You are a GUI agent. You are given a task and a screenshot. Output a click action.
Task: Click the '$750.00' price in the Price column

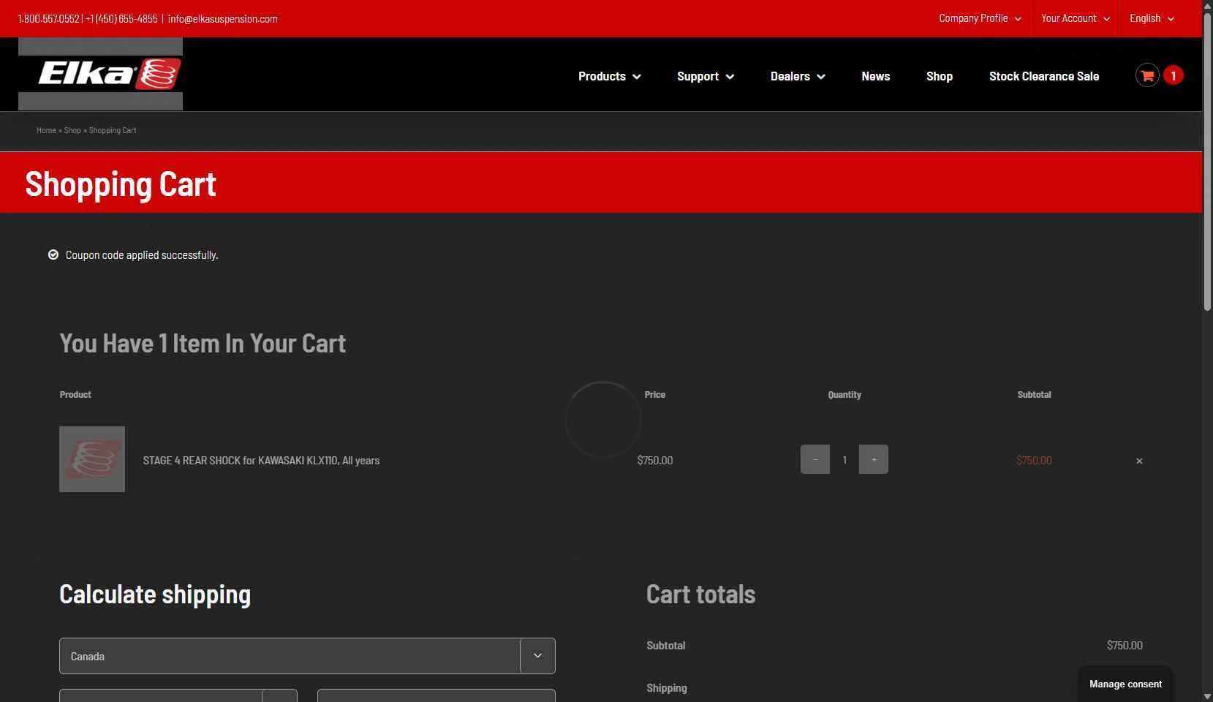[655, 461]
